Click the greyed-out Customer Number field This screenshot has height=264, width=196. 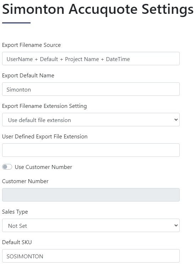(91, 195)
